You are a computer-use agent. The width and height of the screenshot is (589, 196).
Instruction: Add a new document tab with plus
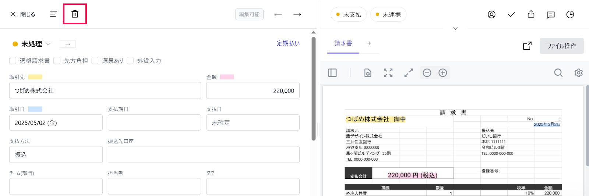pos(369,43)
